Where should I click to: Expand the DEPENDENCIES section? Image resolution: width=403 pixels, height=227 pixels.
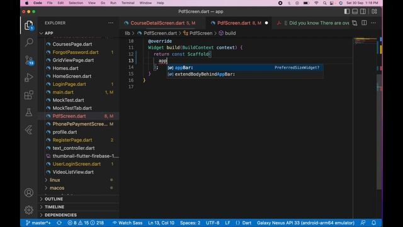tap(78, 215)
